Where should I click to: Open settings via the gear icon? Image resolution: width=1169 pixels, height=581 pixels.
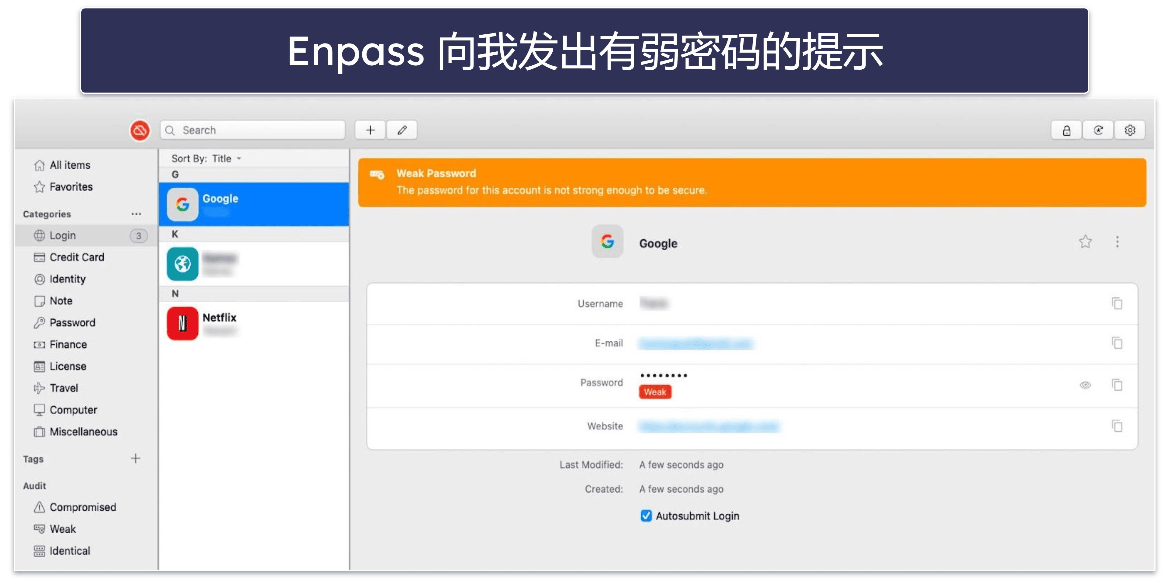1130,130
